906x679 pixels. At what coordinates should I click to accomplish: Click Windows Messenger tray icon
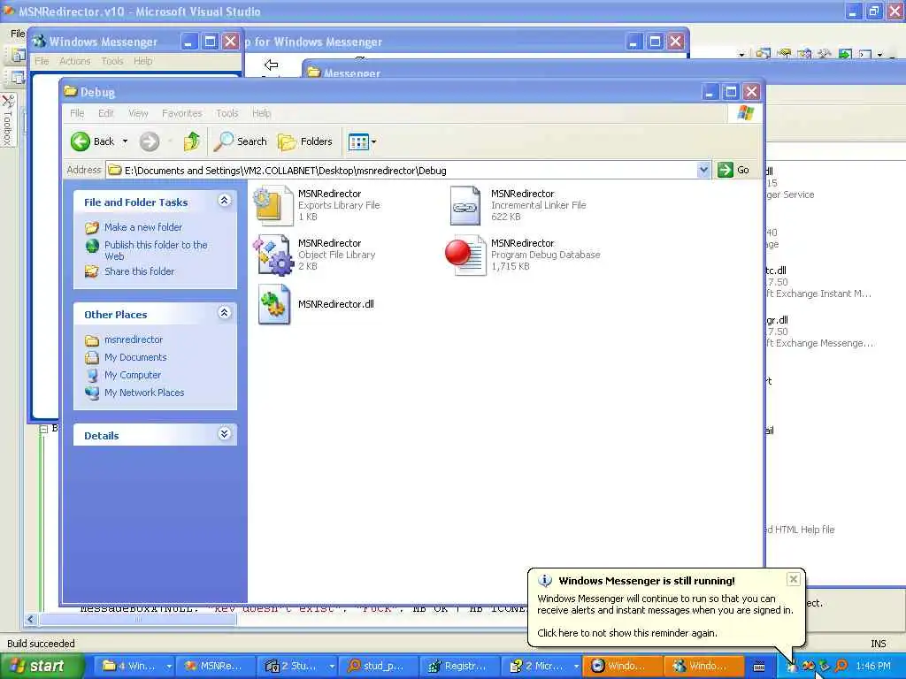tap(792, 667)
